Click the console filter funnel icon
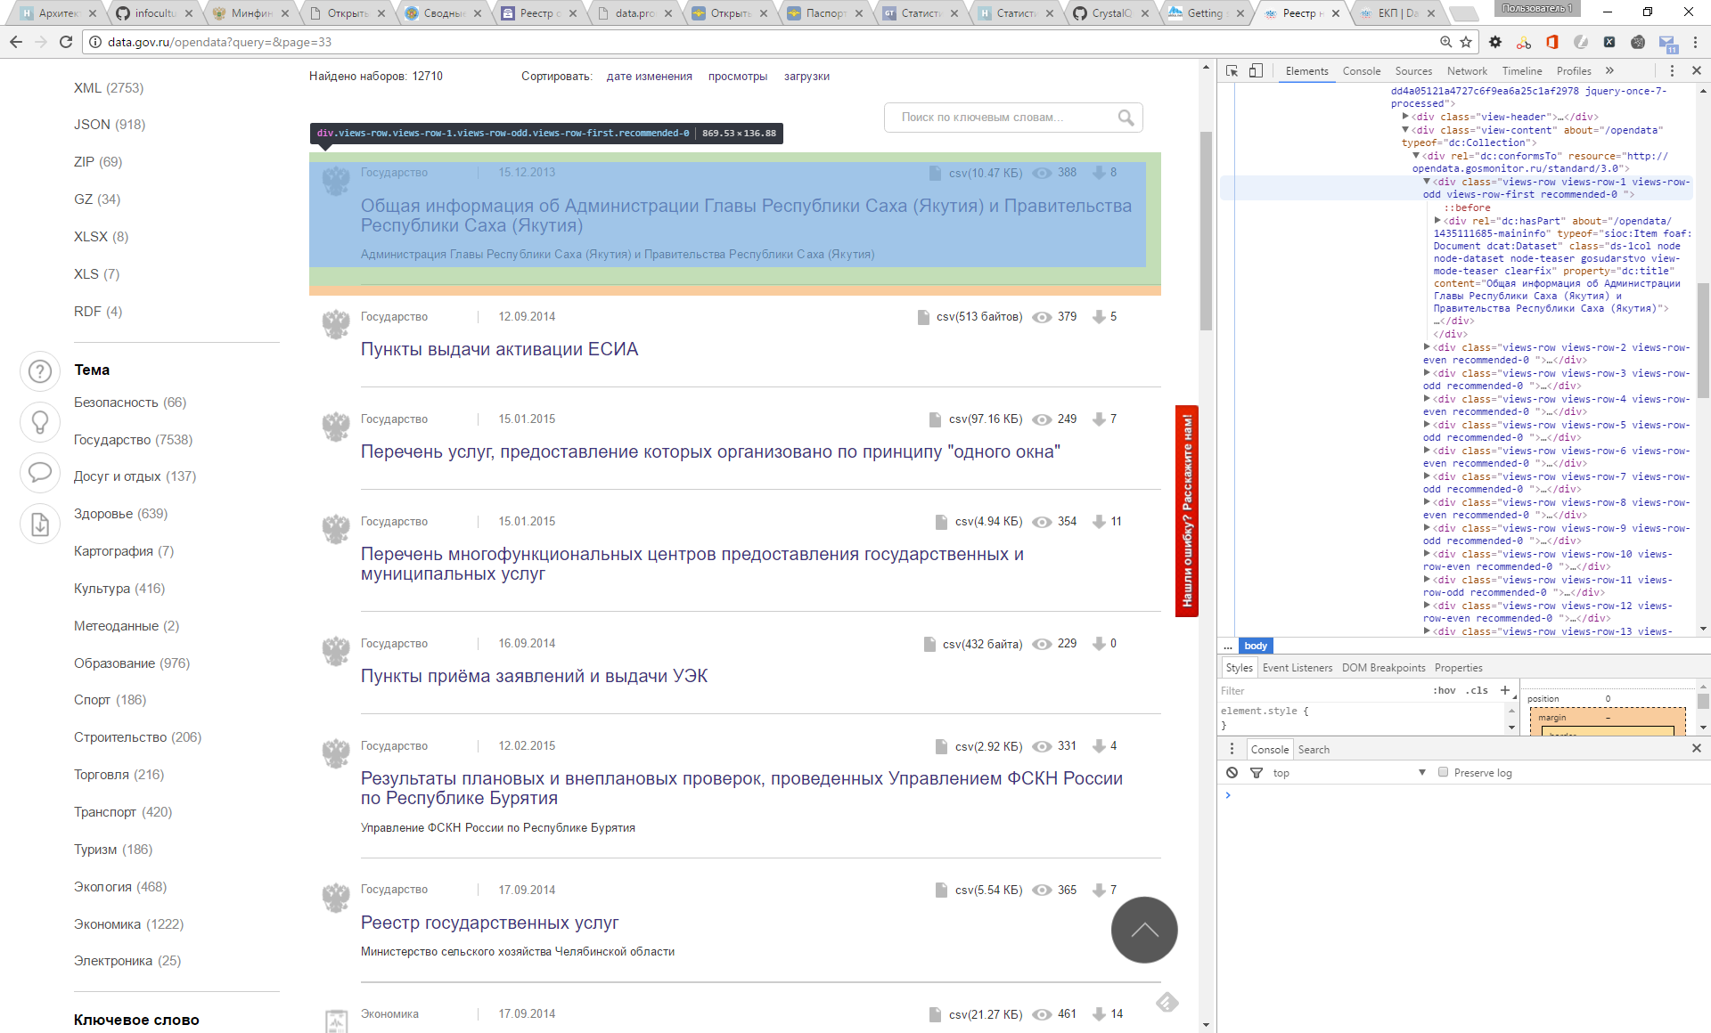 (x=1257, y=773)
